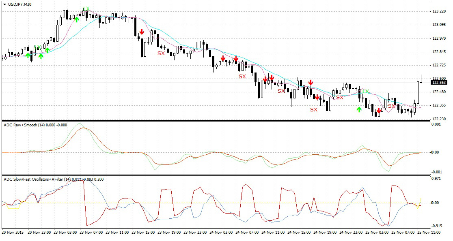The height and width of the screenshot is (241, 453).
Task: Select the 122.230 price scale level
Action: click(440, 119)
